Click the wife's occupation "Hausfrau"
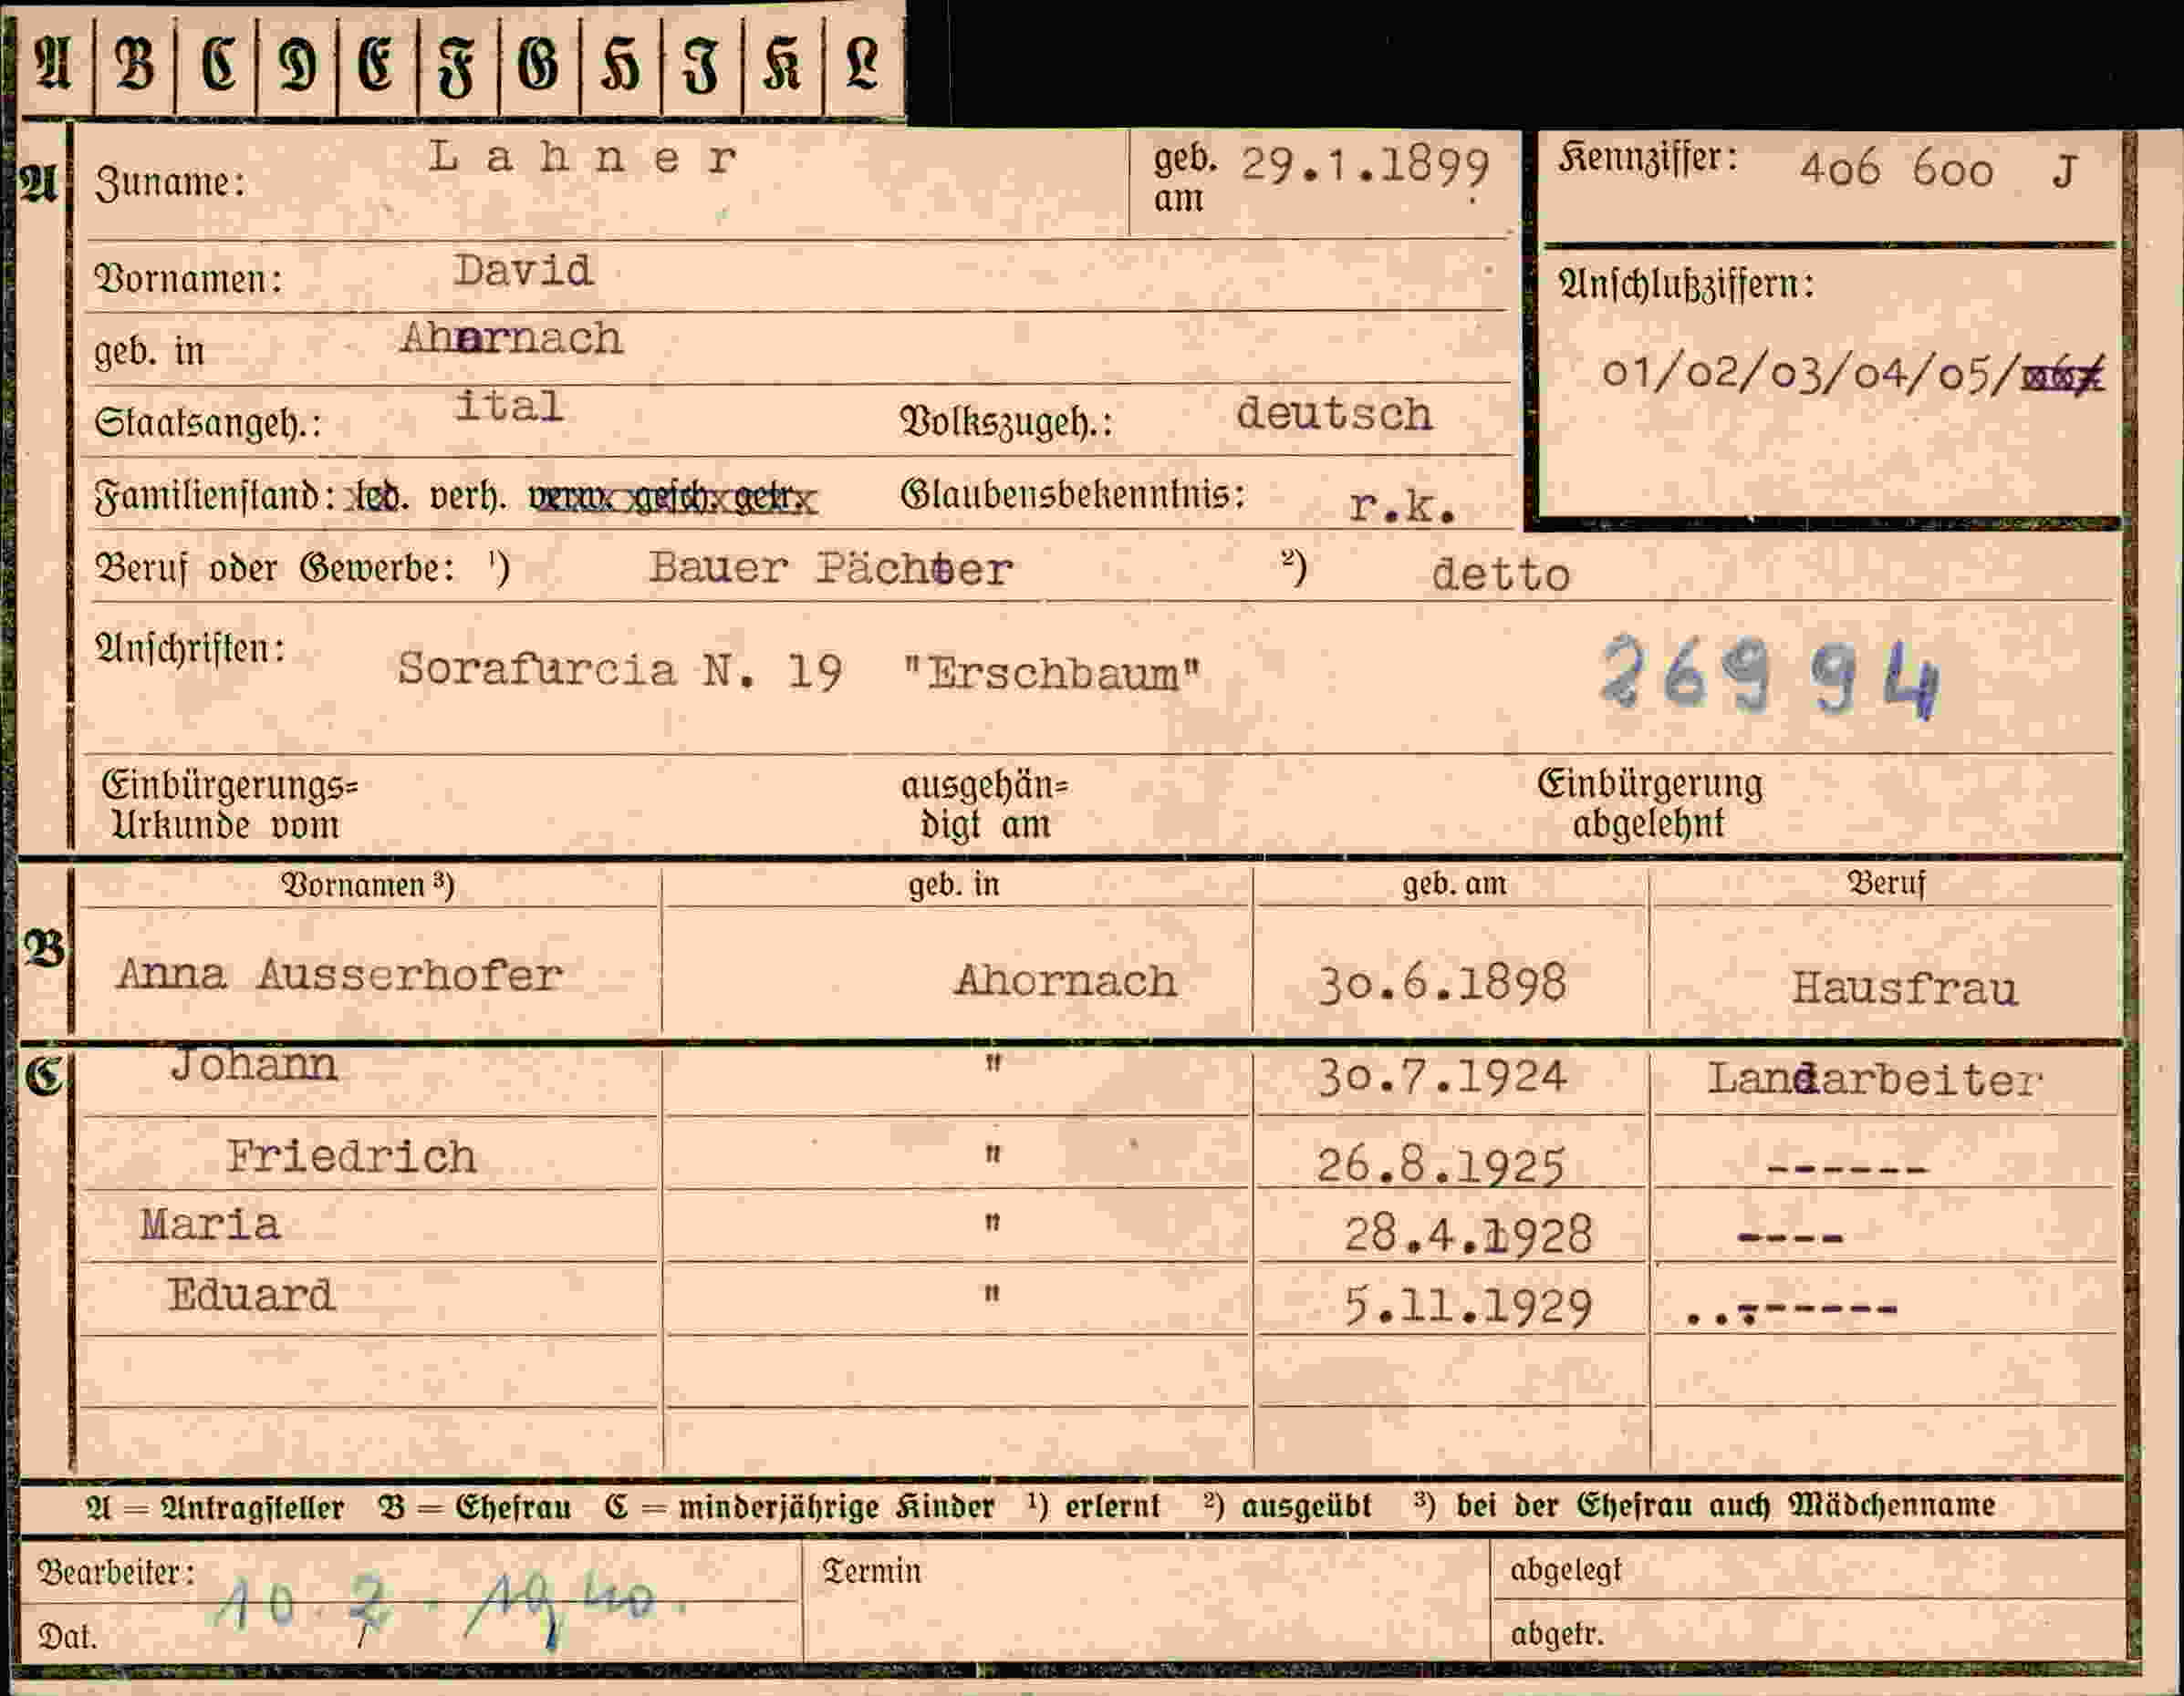Image resolution: width=2184 pixels, height=1696 pixels. (x=1904, y=988)
